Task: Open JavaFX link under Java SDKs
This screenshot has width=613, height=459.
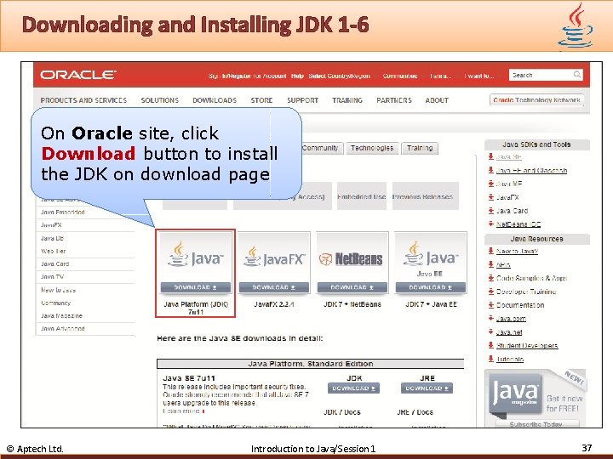Action: [507, 197]
